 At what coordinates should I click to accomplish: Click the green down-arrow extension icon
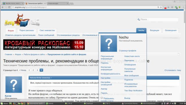click(x=180, y=7)
